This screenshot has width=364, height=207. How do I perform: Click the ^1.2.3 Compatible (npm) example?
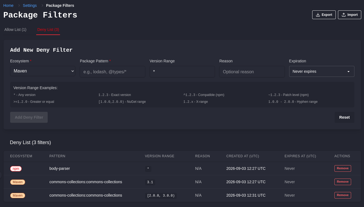(204, 95)
